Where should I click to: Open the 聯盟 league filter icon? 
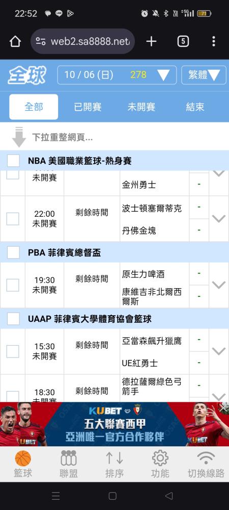69,458
